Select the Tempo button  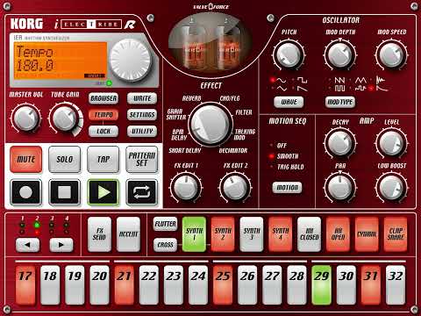click(103, 115)
